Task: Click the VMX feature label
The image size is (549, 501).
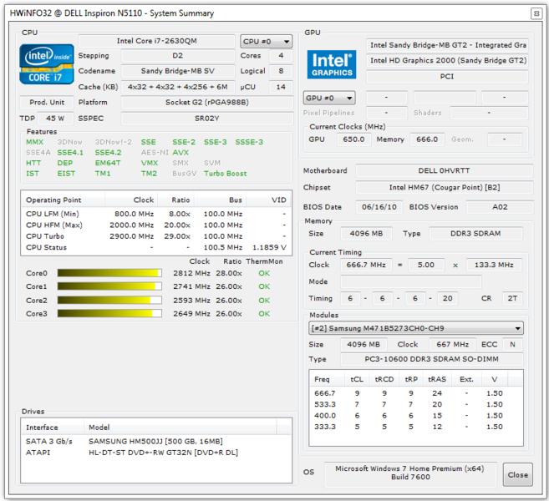Action: [150, 163]
